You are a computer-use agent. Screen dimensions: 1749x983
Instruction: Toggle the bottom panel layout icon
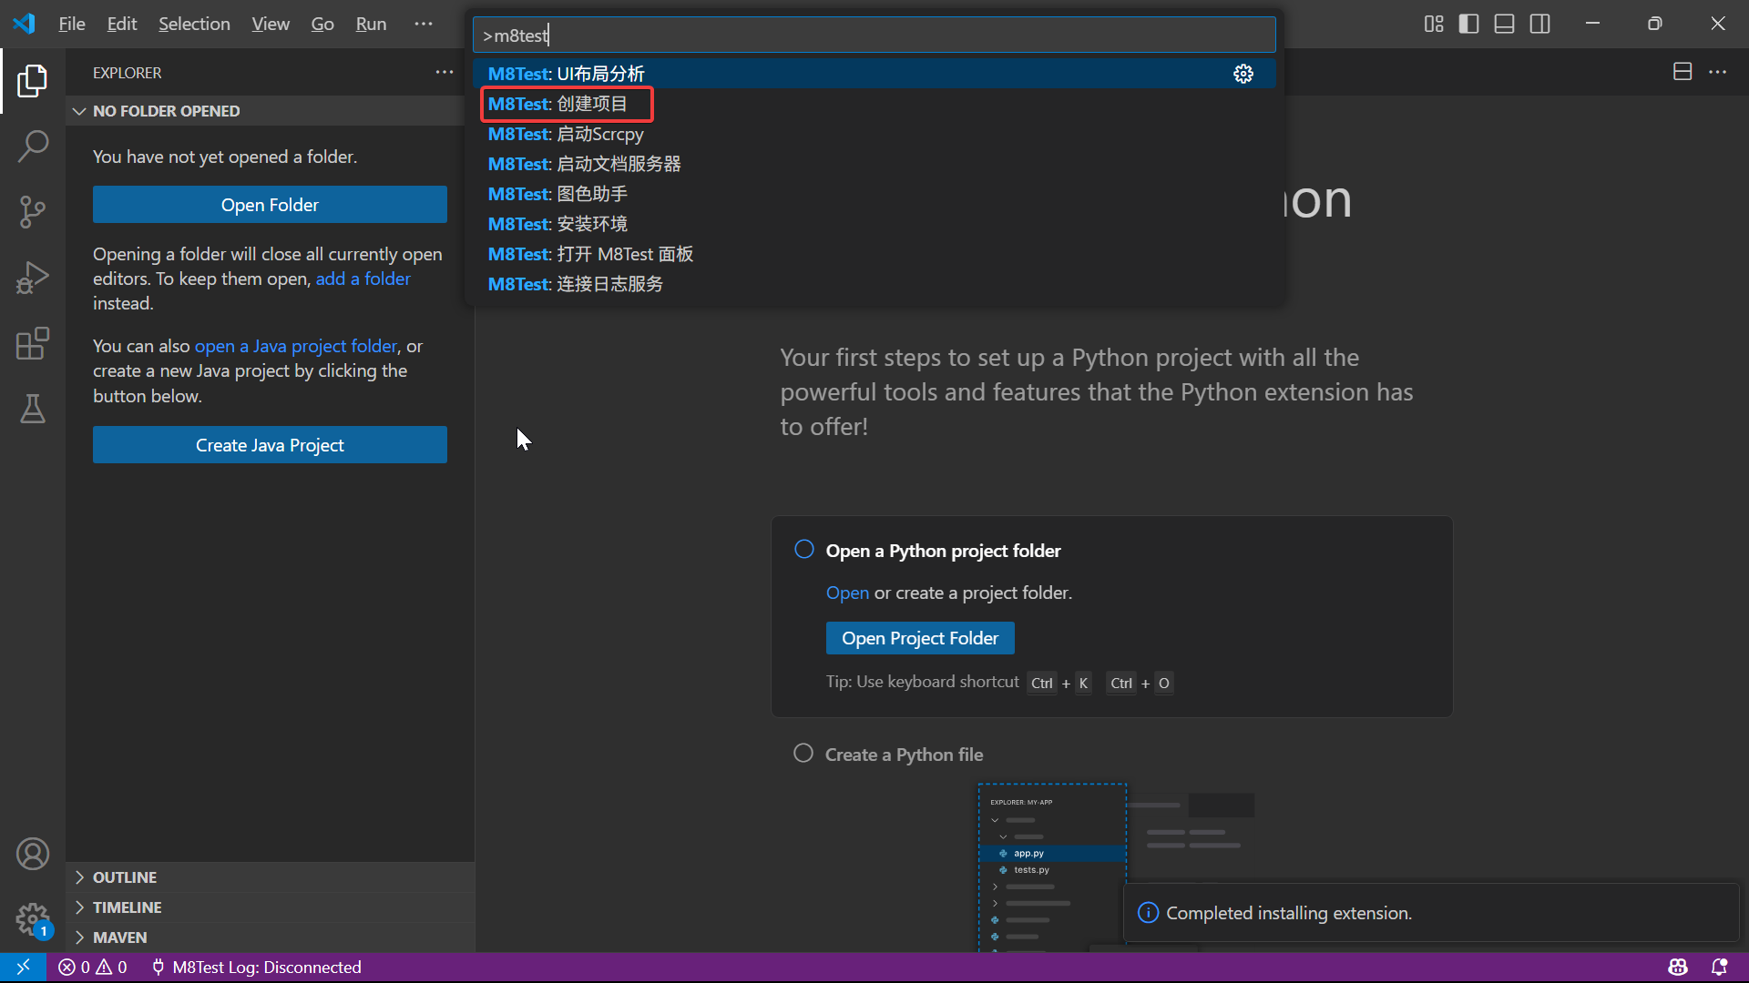[1504, 24]
